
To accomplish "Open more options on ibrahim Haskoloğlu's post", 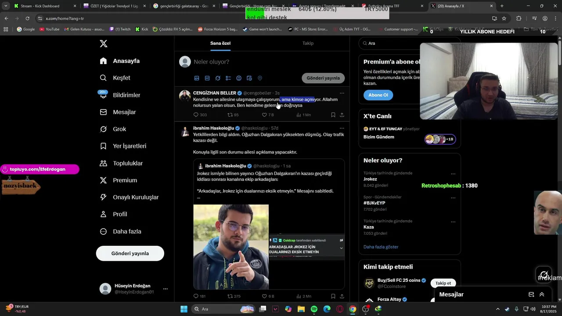I will coord(342,128).
